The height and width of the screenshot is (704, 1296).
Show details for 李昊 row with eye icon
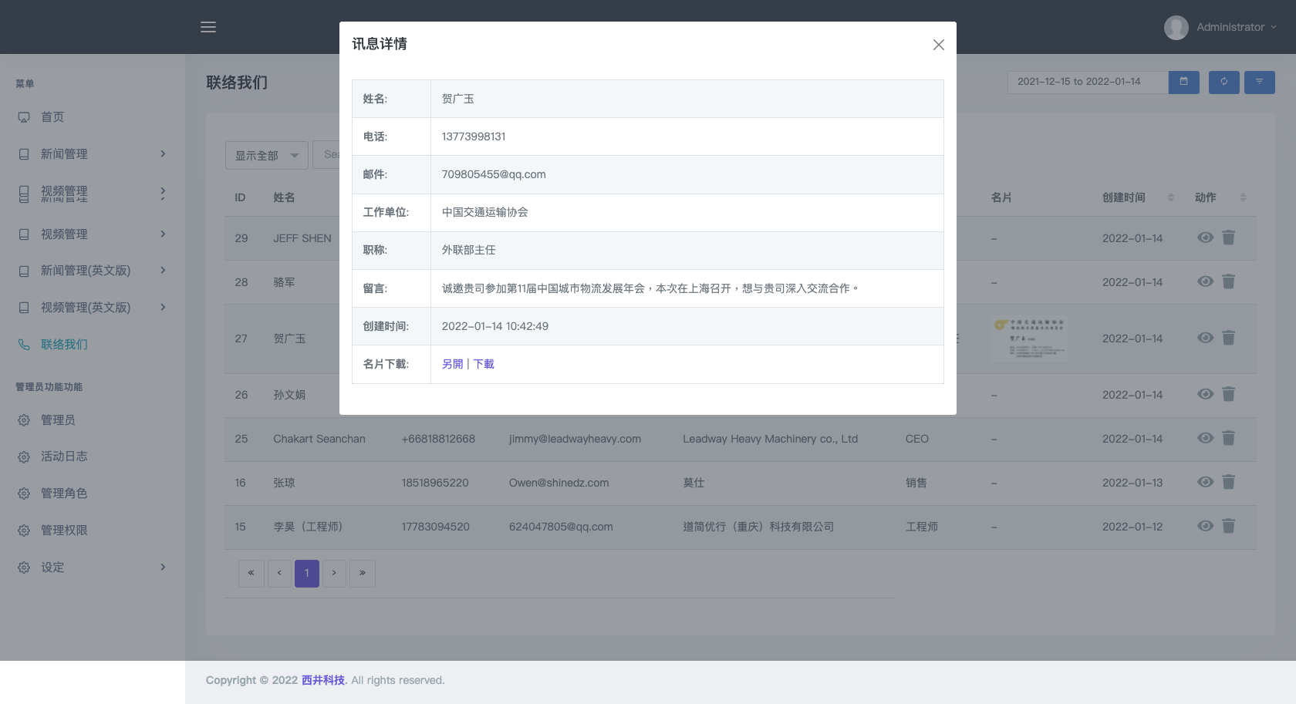click(1205, 527)
